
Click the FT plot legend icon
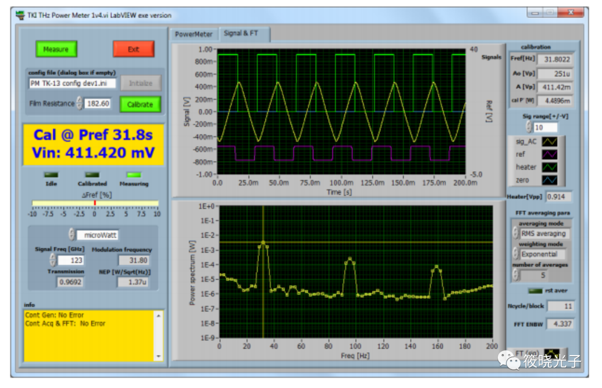(x=552, y=353)
